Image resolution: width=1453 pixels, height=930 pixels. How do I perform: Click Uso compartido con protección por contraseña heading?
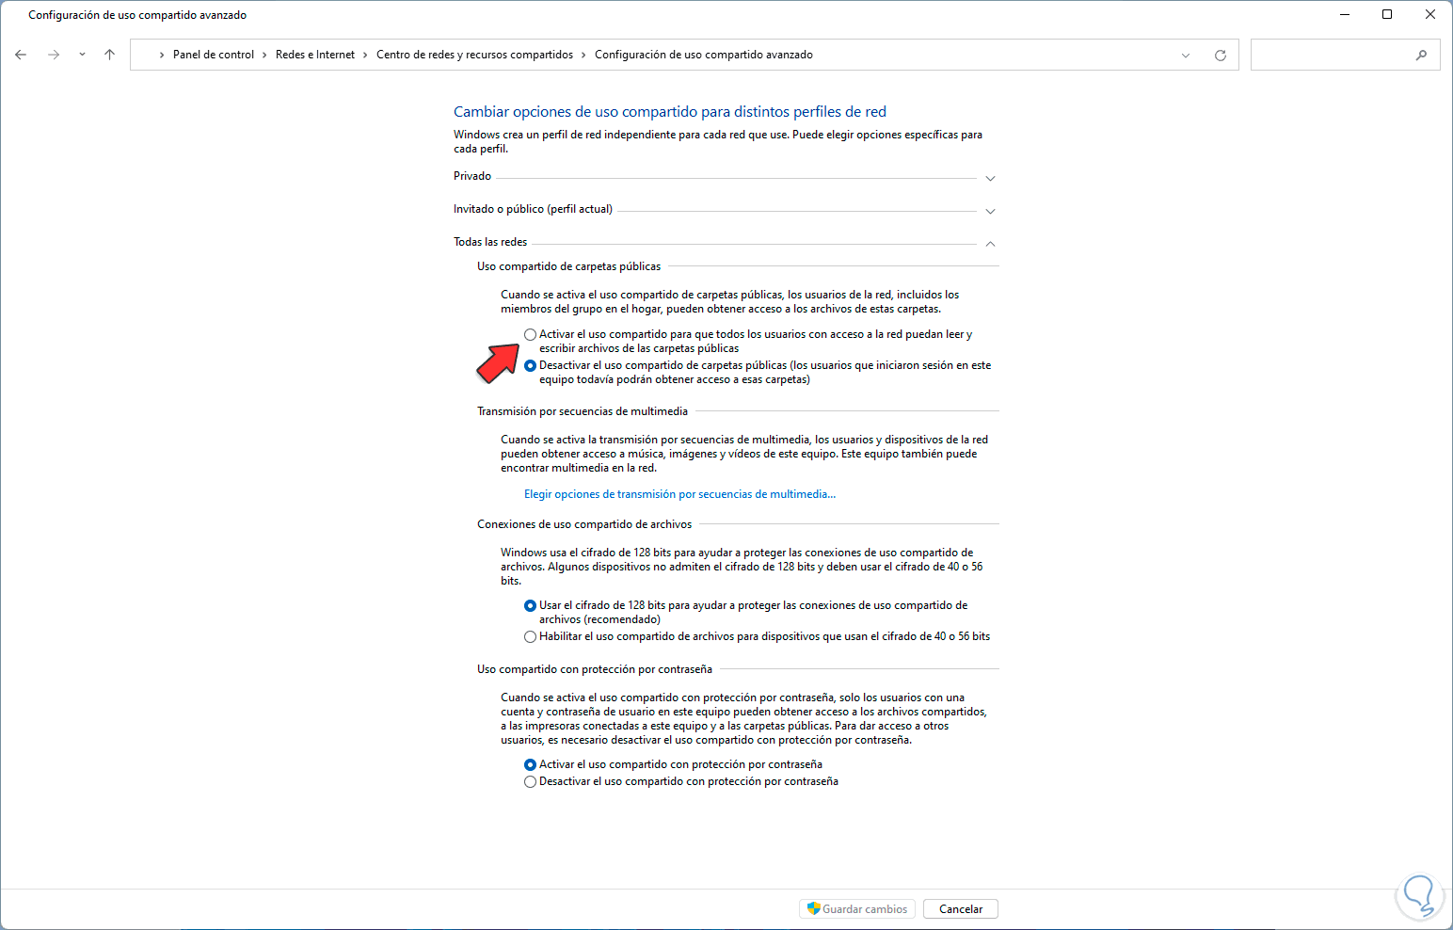pyautogui.click(x=595, y=669)
